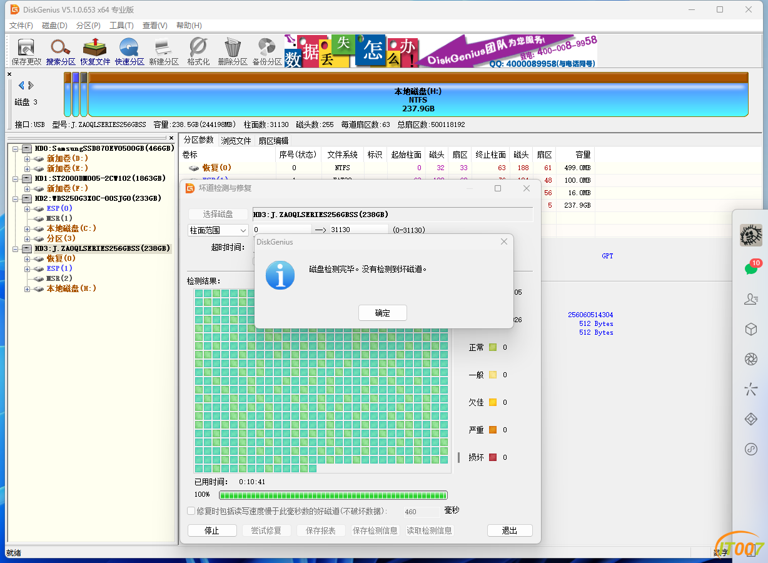Click the 删除分区 delete partition icon
The width and height of the screenshot is (768, 563).
pyautogui.click(x=232, y=50)
